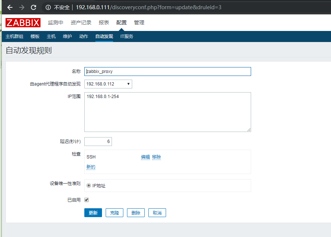Click the 克隆 button
331x237 pixels.
click(115, 213)
